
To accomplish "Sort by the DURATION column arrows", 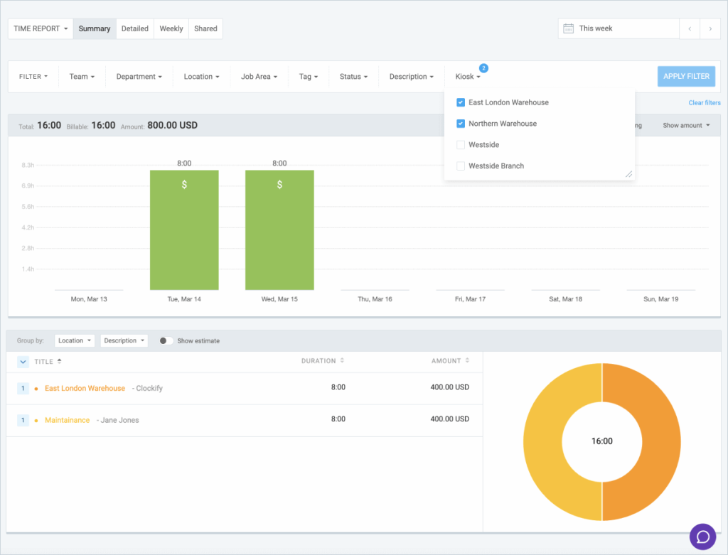I will (342, 360).
